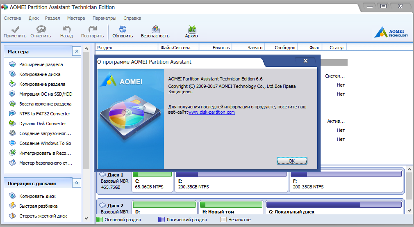Open the Справка menu
This screenshot has height=227, width=414.
tap(132, 18)
